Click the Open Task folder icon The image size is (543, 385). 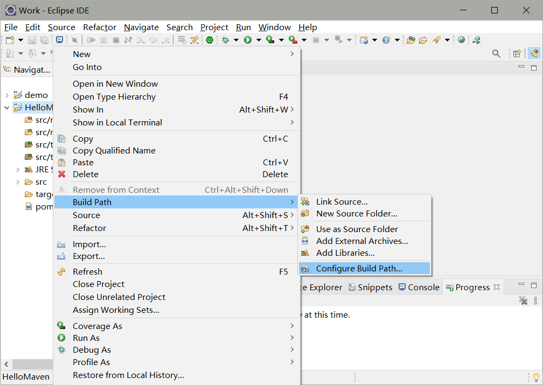point(423,40)
